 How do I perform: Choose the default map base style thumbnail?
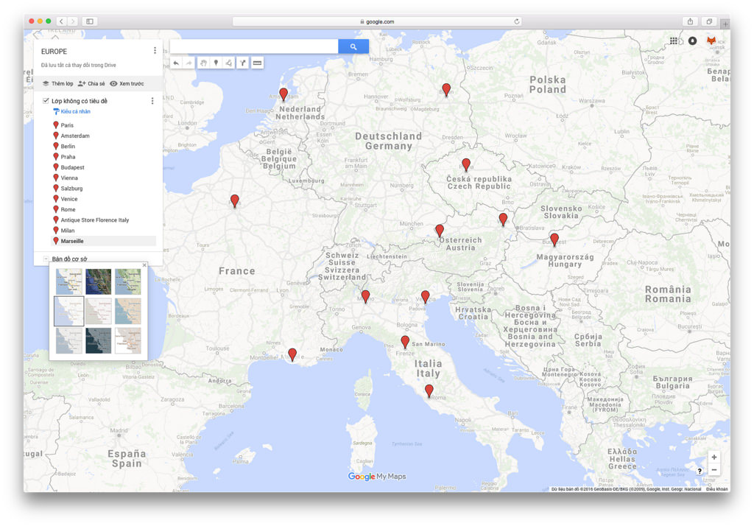click(x=68, y=281)
